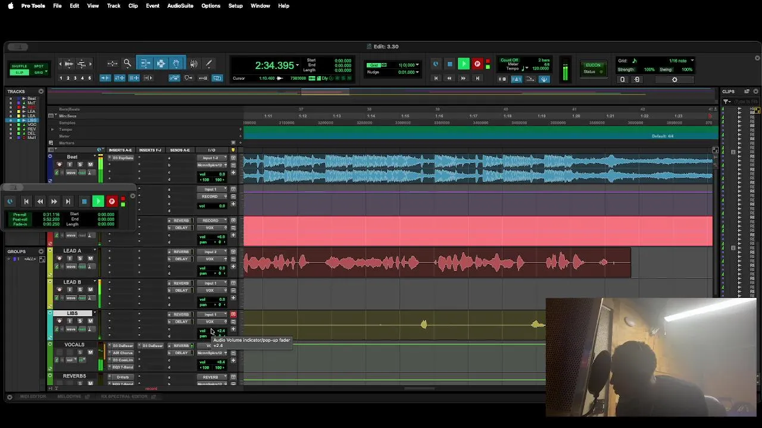Toggle Slip edit mode

click(20, 73)
